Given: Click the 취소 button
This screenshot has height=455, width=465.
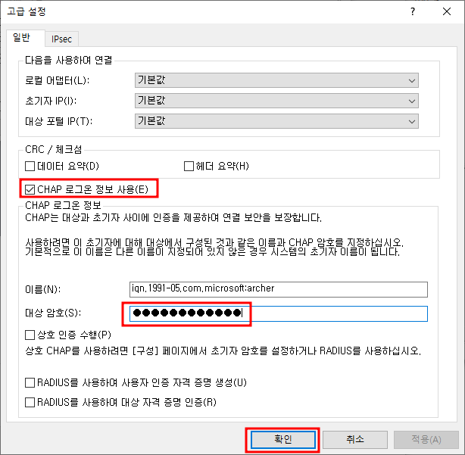Looking at the screenshot, I should click(355, 440).
